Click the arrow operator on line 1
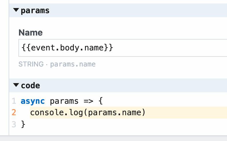Image resolution: width=227 pixels, height=141 pixels. (88, 101)
